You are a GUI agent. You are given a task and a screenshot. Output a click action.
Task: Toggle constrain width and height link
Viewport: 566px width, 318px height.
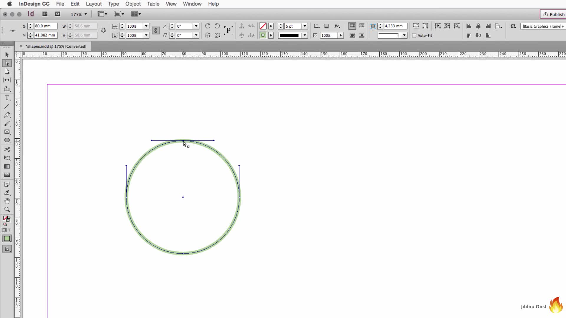(x=103, y=30)
